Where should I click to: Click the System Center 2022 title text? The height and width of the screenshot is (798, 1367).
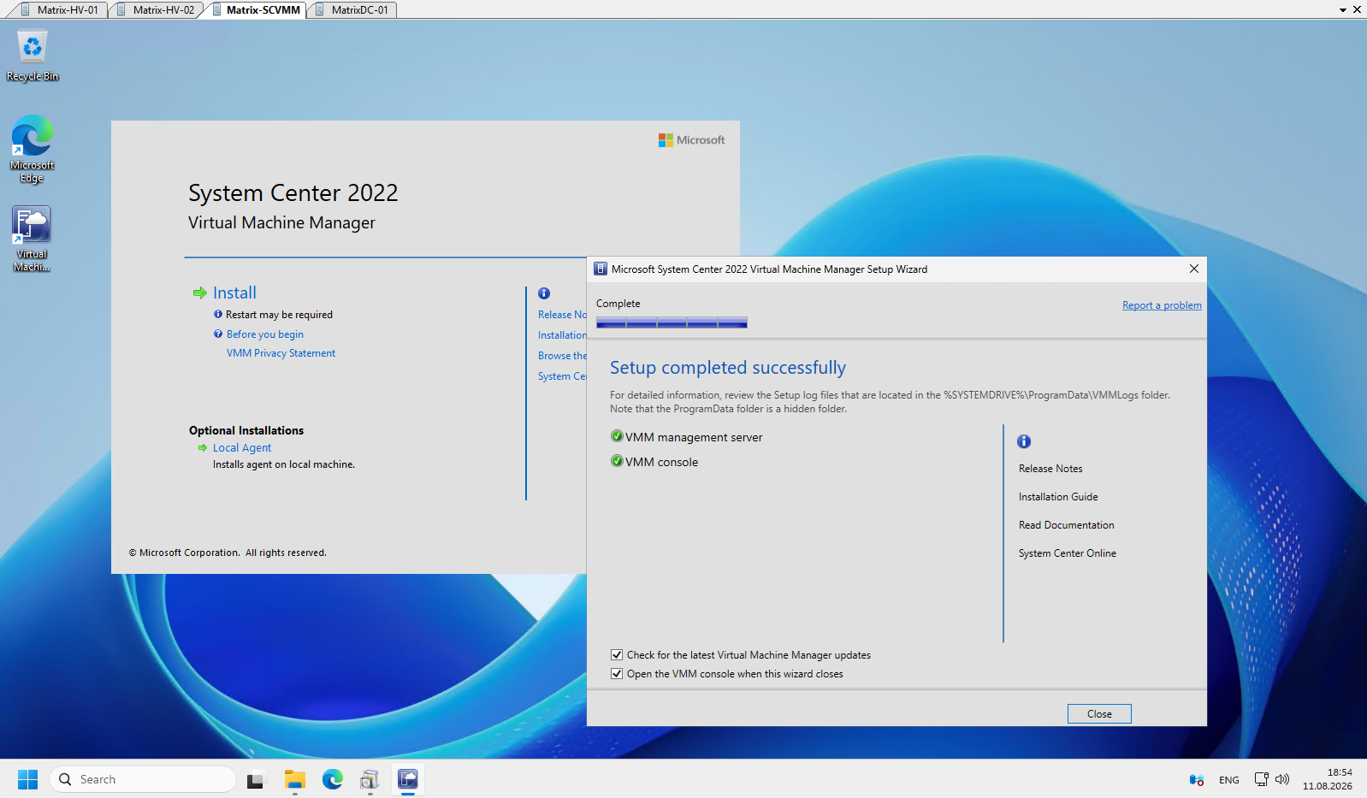coord(293,193)
